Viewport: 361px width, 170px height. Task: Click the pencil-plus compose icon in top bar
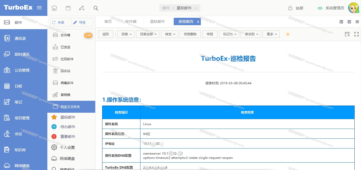click(82, 8)
